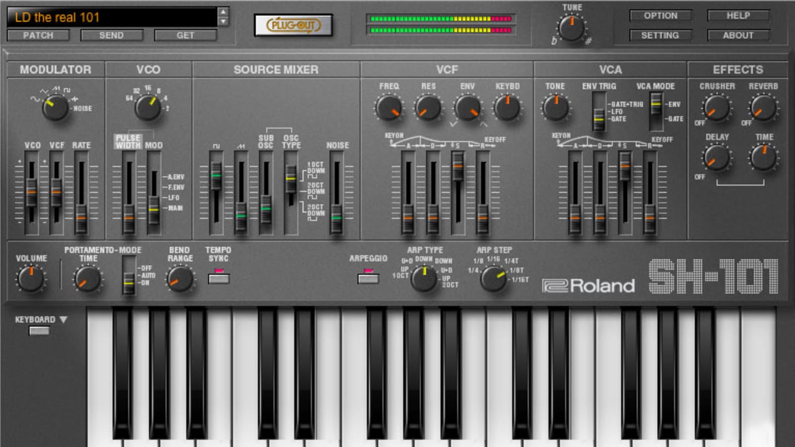Turn the VCF FREQ cutoff knob

coord(391,108)
